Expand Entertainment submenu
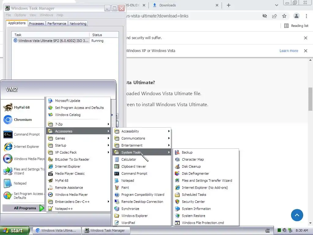 (x=142, y=145)
